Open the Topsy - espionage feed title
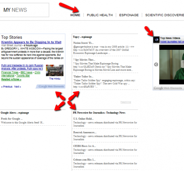The width and height of the screenshot is (184, 171). click(82, 37)
